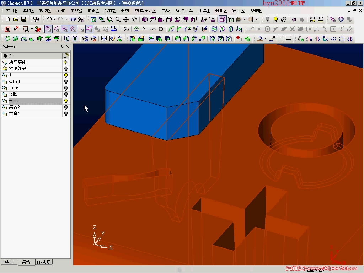Select the 集合2 set row
Image resolution: width=364 pixels, height=273 pixels.
32,107
